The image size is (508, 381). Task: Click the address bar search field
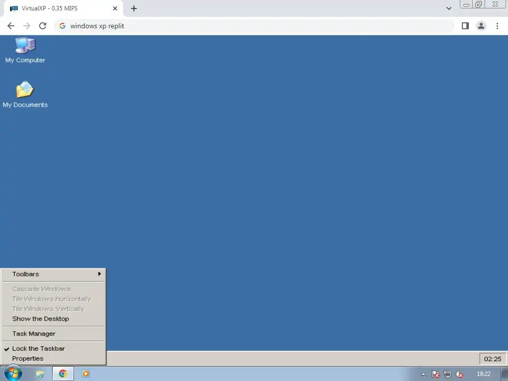254,26
